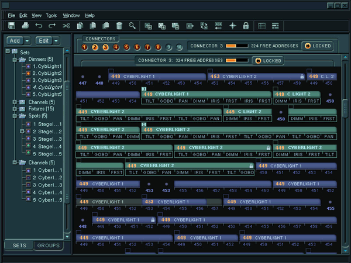Click the Save disk icon in toolbar
Screen dimensions: 351x263
pyautogui.click(x=12, y=26)
